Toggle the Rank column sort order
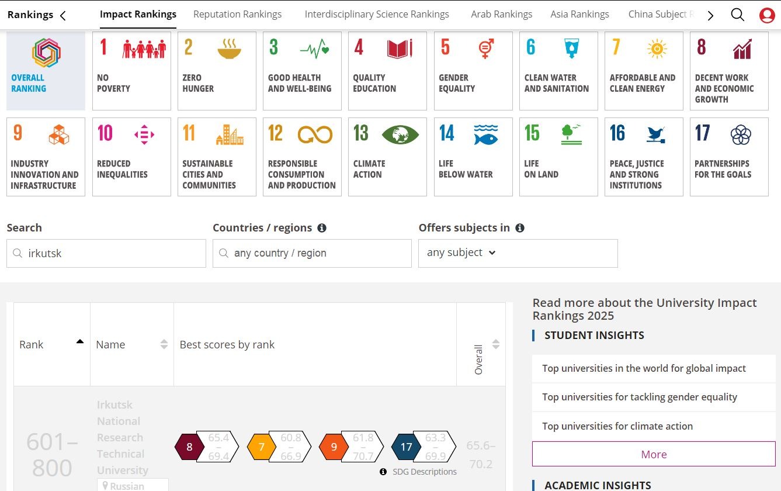The height and width of the screenshot is (491, 781). click(x=80, y=342)
